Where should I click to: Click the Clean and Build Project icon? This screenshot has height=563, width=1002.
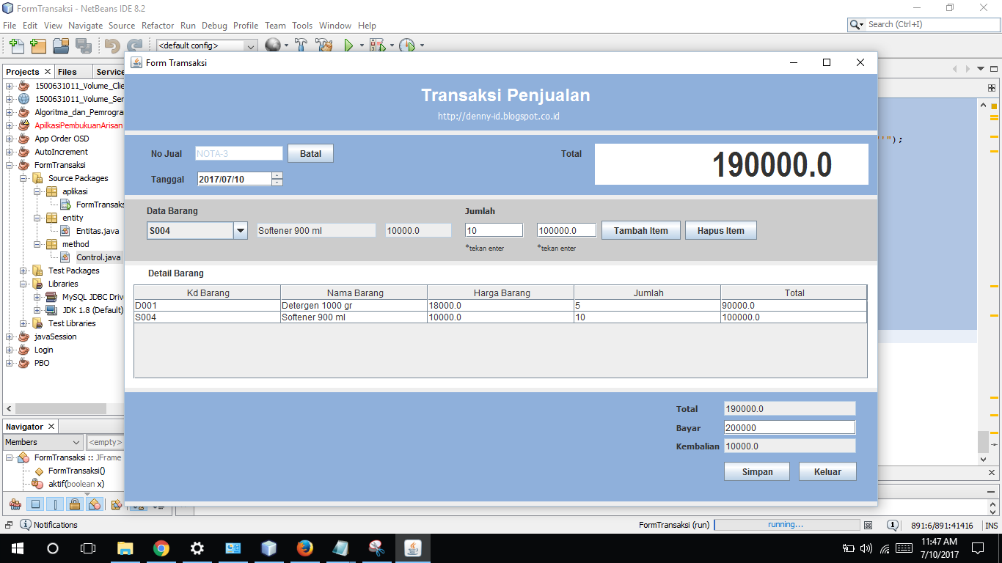click(323, 45)
